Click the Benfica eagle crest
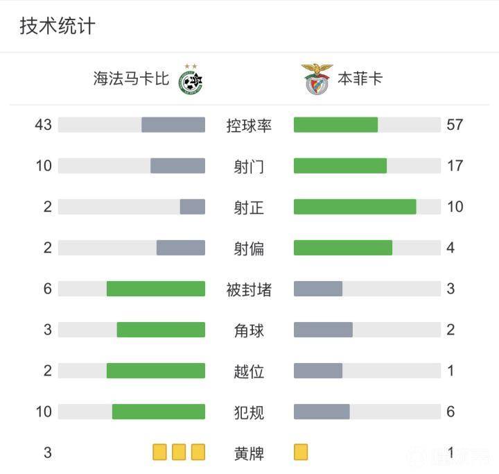Viewport: 499px width, 474px height. 317,78
